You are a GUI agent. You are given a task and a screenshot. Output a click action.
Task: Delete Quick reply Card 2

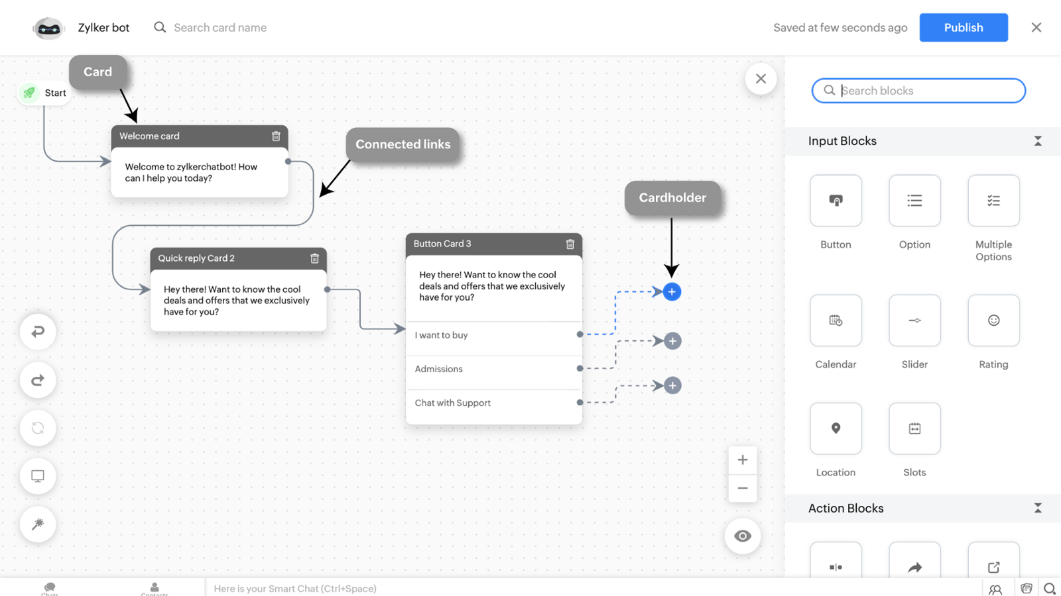point(315,258)
